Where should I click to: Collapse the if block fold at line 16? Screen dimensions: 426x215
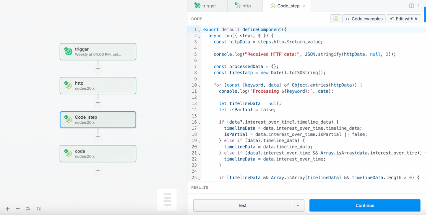[199, 122]
